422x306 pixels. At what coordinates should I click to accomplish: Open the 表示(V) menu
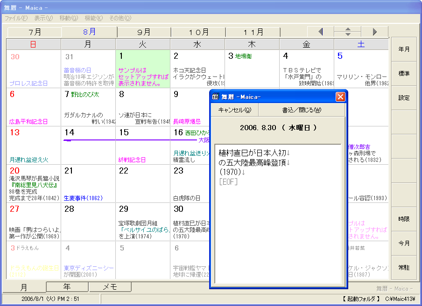pyautogui.click(x=43, y=18)
